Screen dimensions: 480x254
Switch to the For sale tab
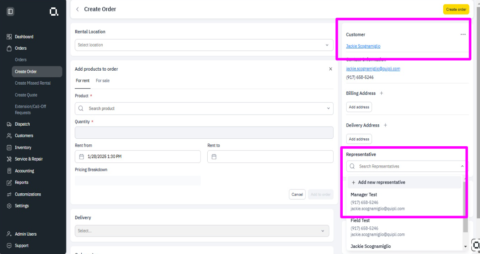tap(102, 81)
